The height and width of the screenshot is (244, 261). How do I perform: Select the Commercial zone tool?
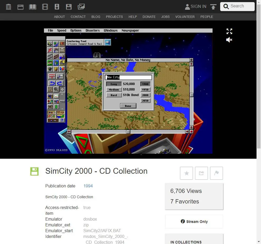[x=56, y=63]
